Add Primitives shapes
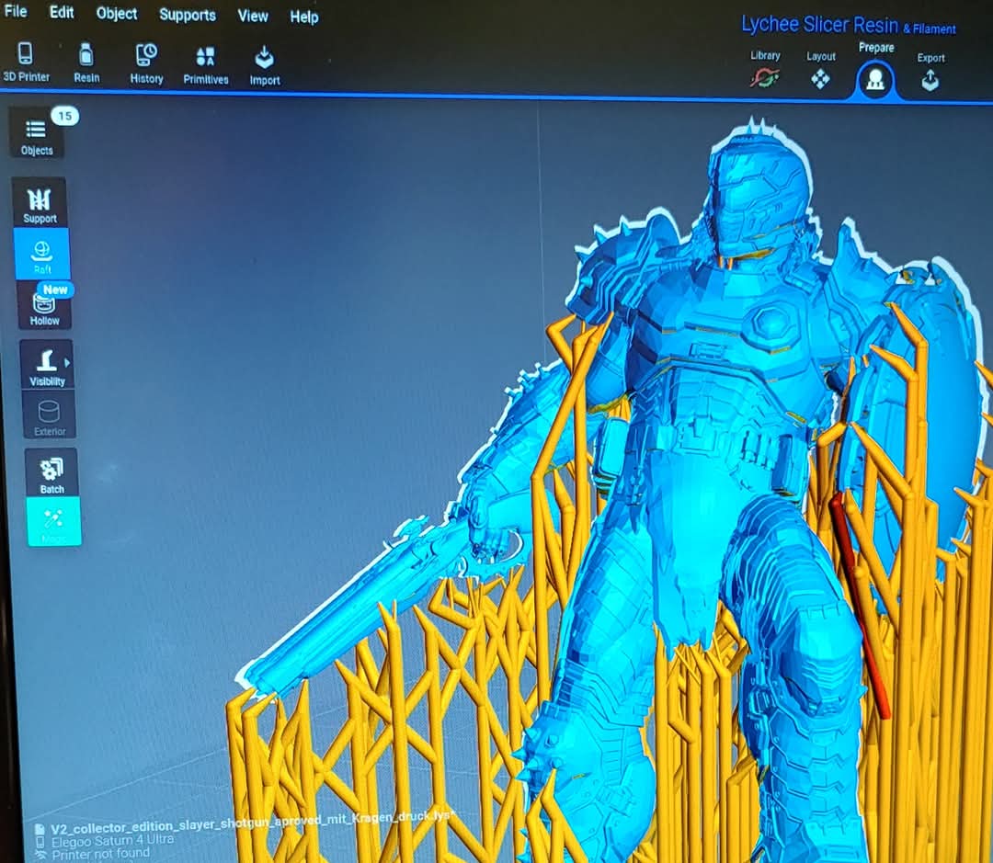 click(206, 66)
